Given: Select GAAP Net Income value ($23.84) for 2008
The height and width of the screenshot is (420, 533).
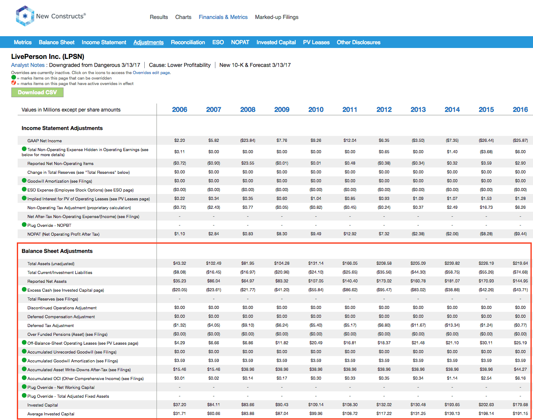Looking at the screenshot, I should point(248,140).
